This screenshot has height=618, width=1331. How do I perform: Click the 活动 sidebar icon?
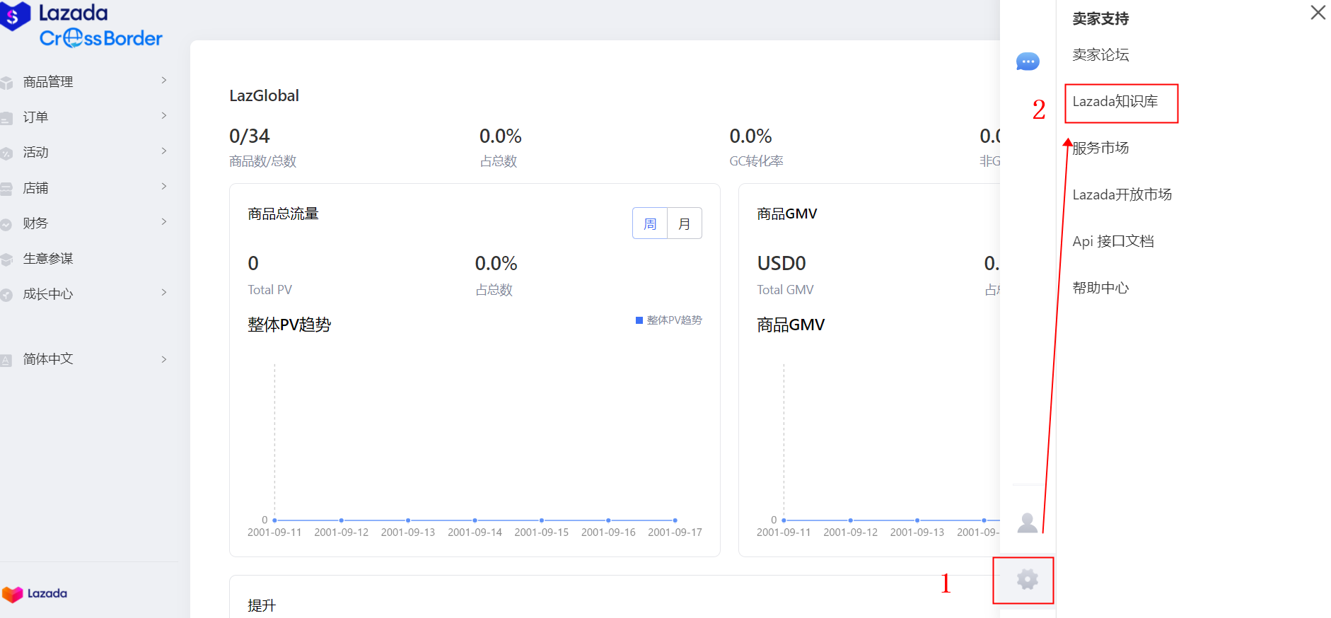[6, 153]
